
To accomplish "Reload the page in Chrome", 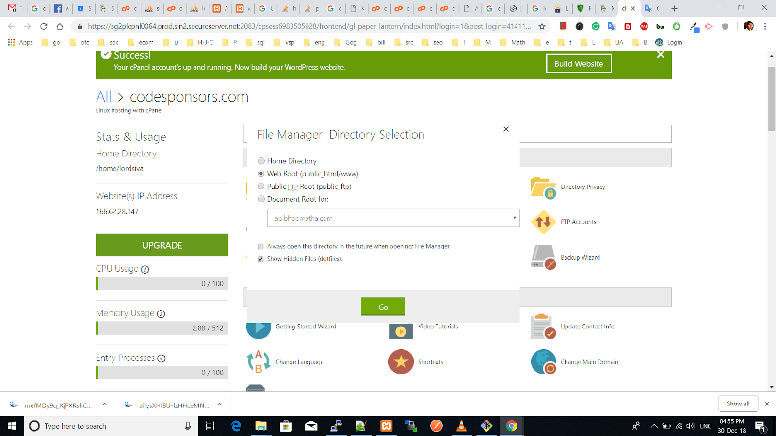I will (x=44, y=26).
